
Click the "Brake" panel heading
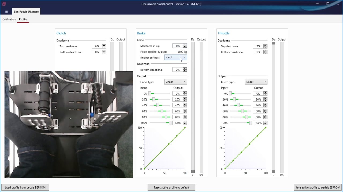pos(141,33)
